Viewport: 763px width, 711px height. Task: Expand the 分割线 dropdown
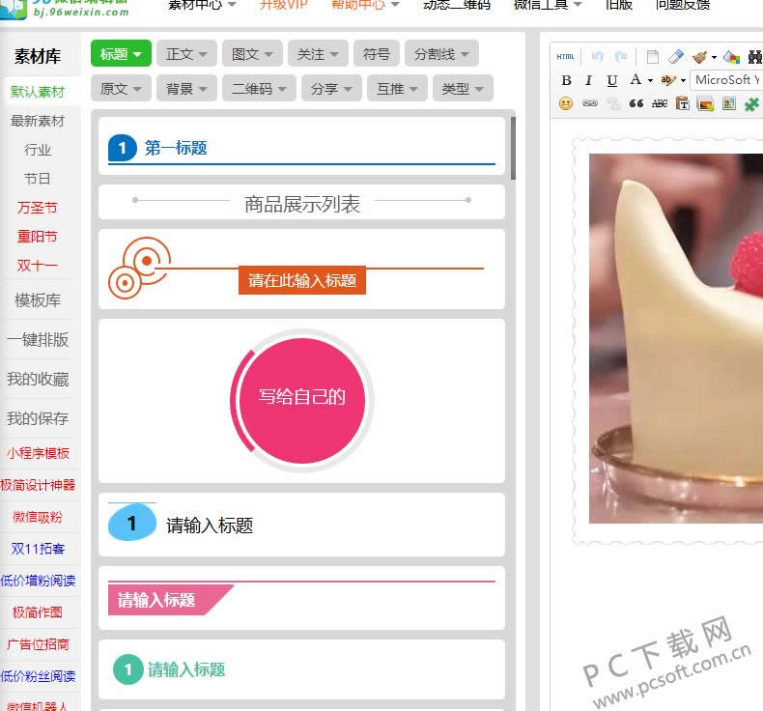(x=441, y=54)
